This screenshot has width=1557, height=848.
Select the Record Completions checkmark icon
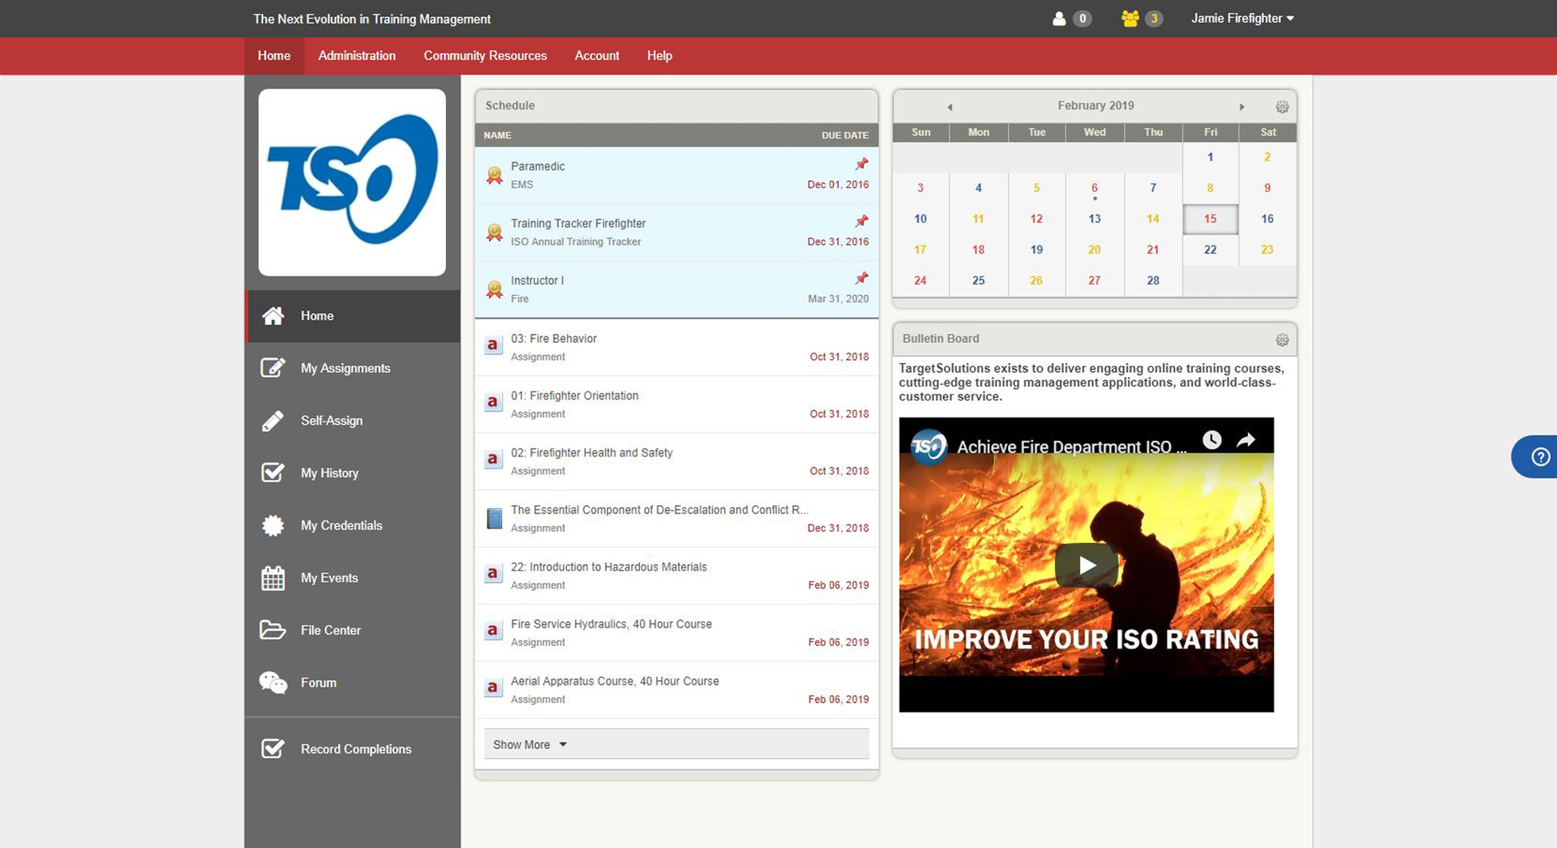point(272,748)
